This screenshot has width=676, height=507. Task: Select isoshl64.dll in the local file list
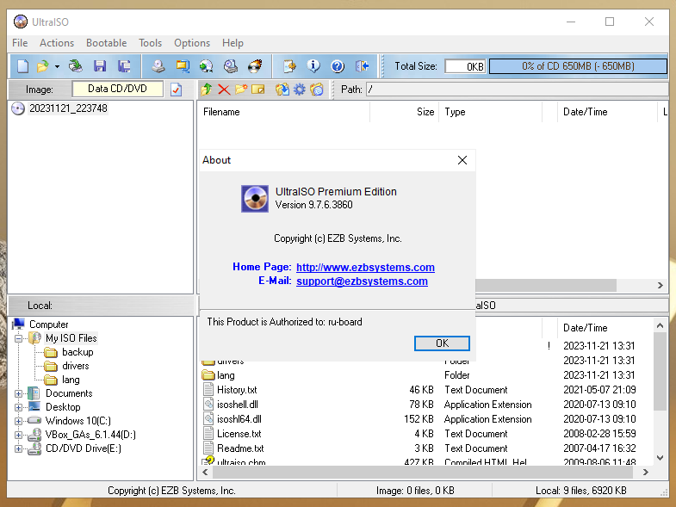pos(239,419)
